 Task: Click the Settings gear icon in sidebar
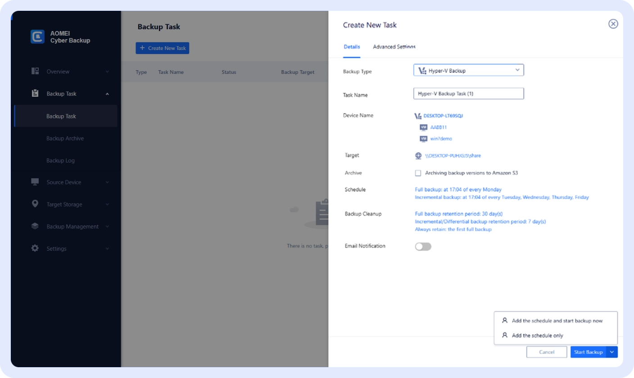point(35,248)
